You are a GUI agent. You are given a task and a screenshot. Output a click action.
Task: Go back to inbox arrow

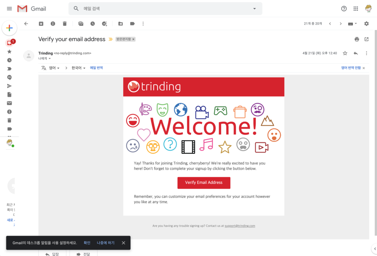(26, 23)
